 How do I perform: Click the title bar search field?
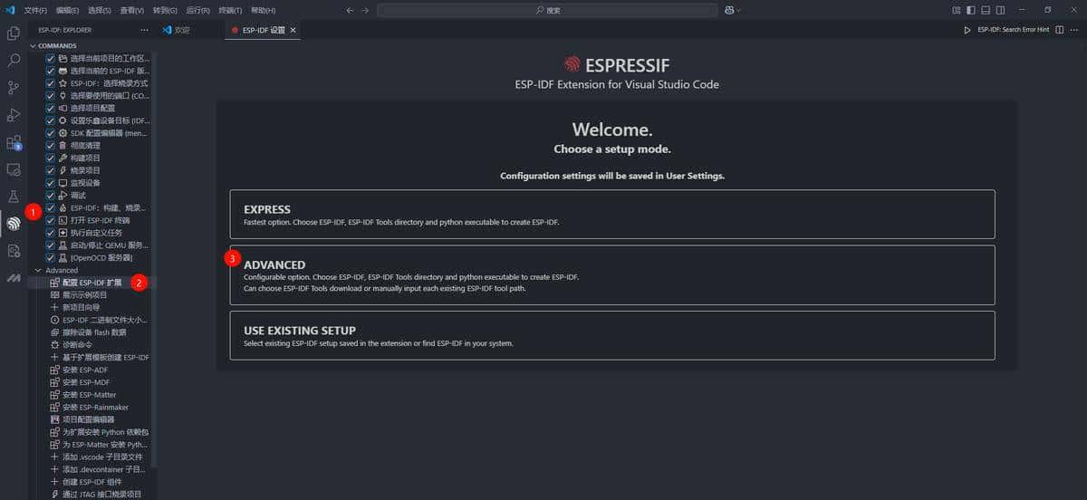pos(547,10)
